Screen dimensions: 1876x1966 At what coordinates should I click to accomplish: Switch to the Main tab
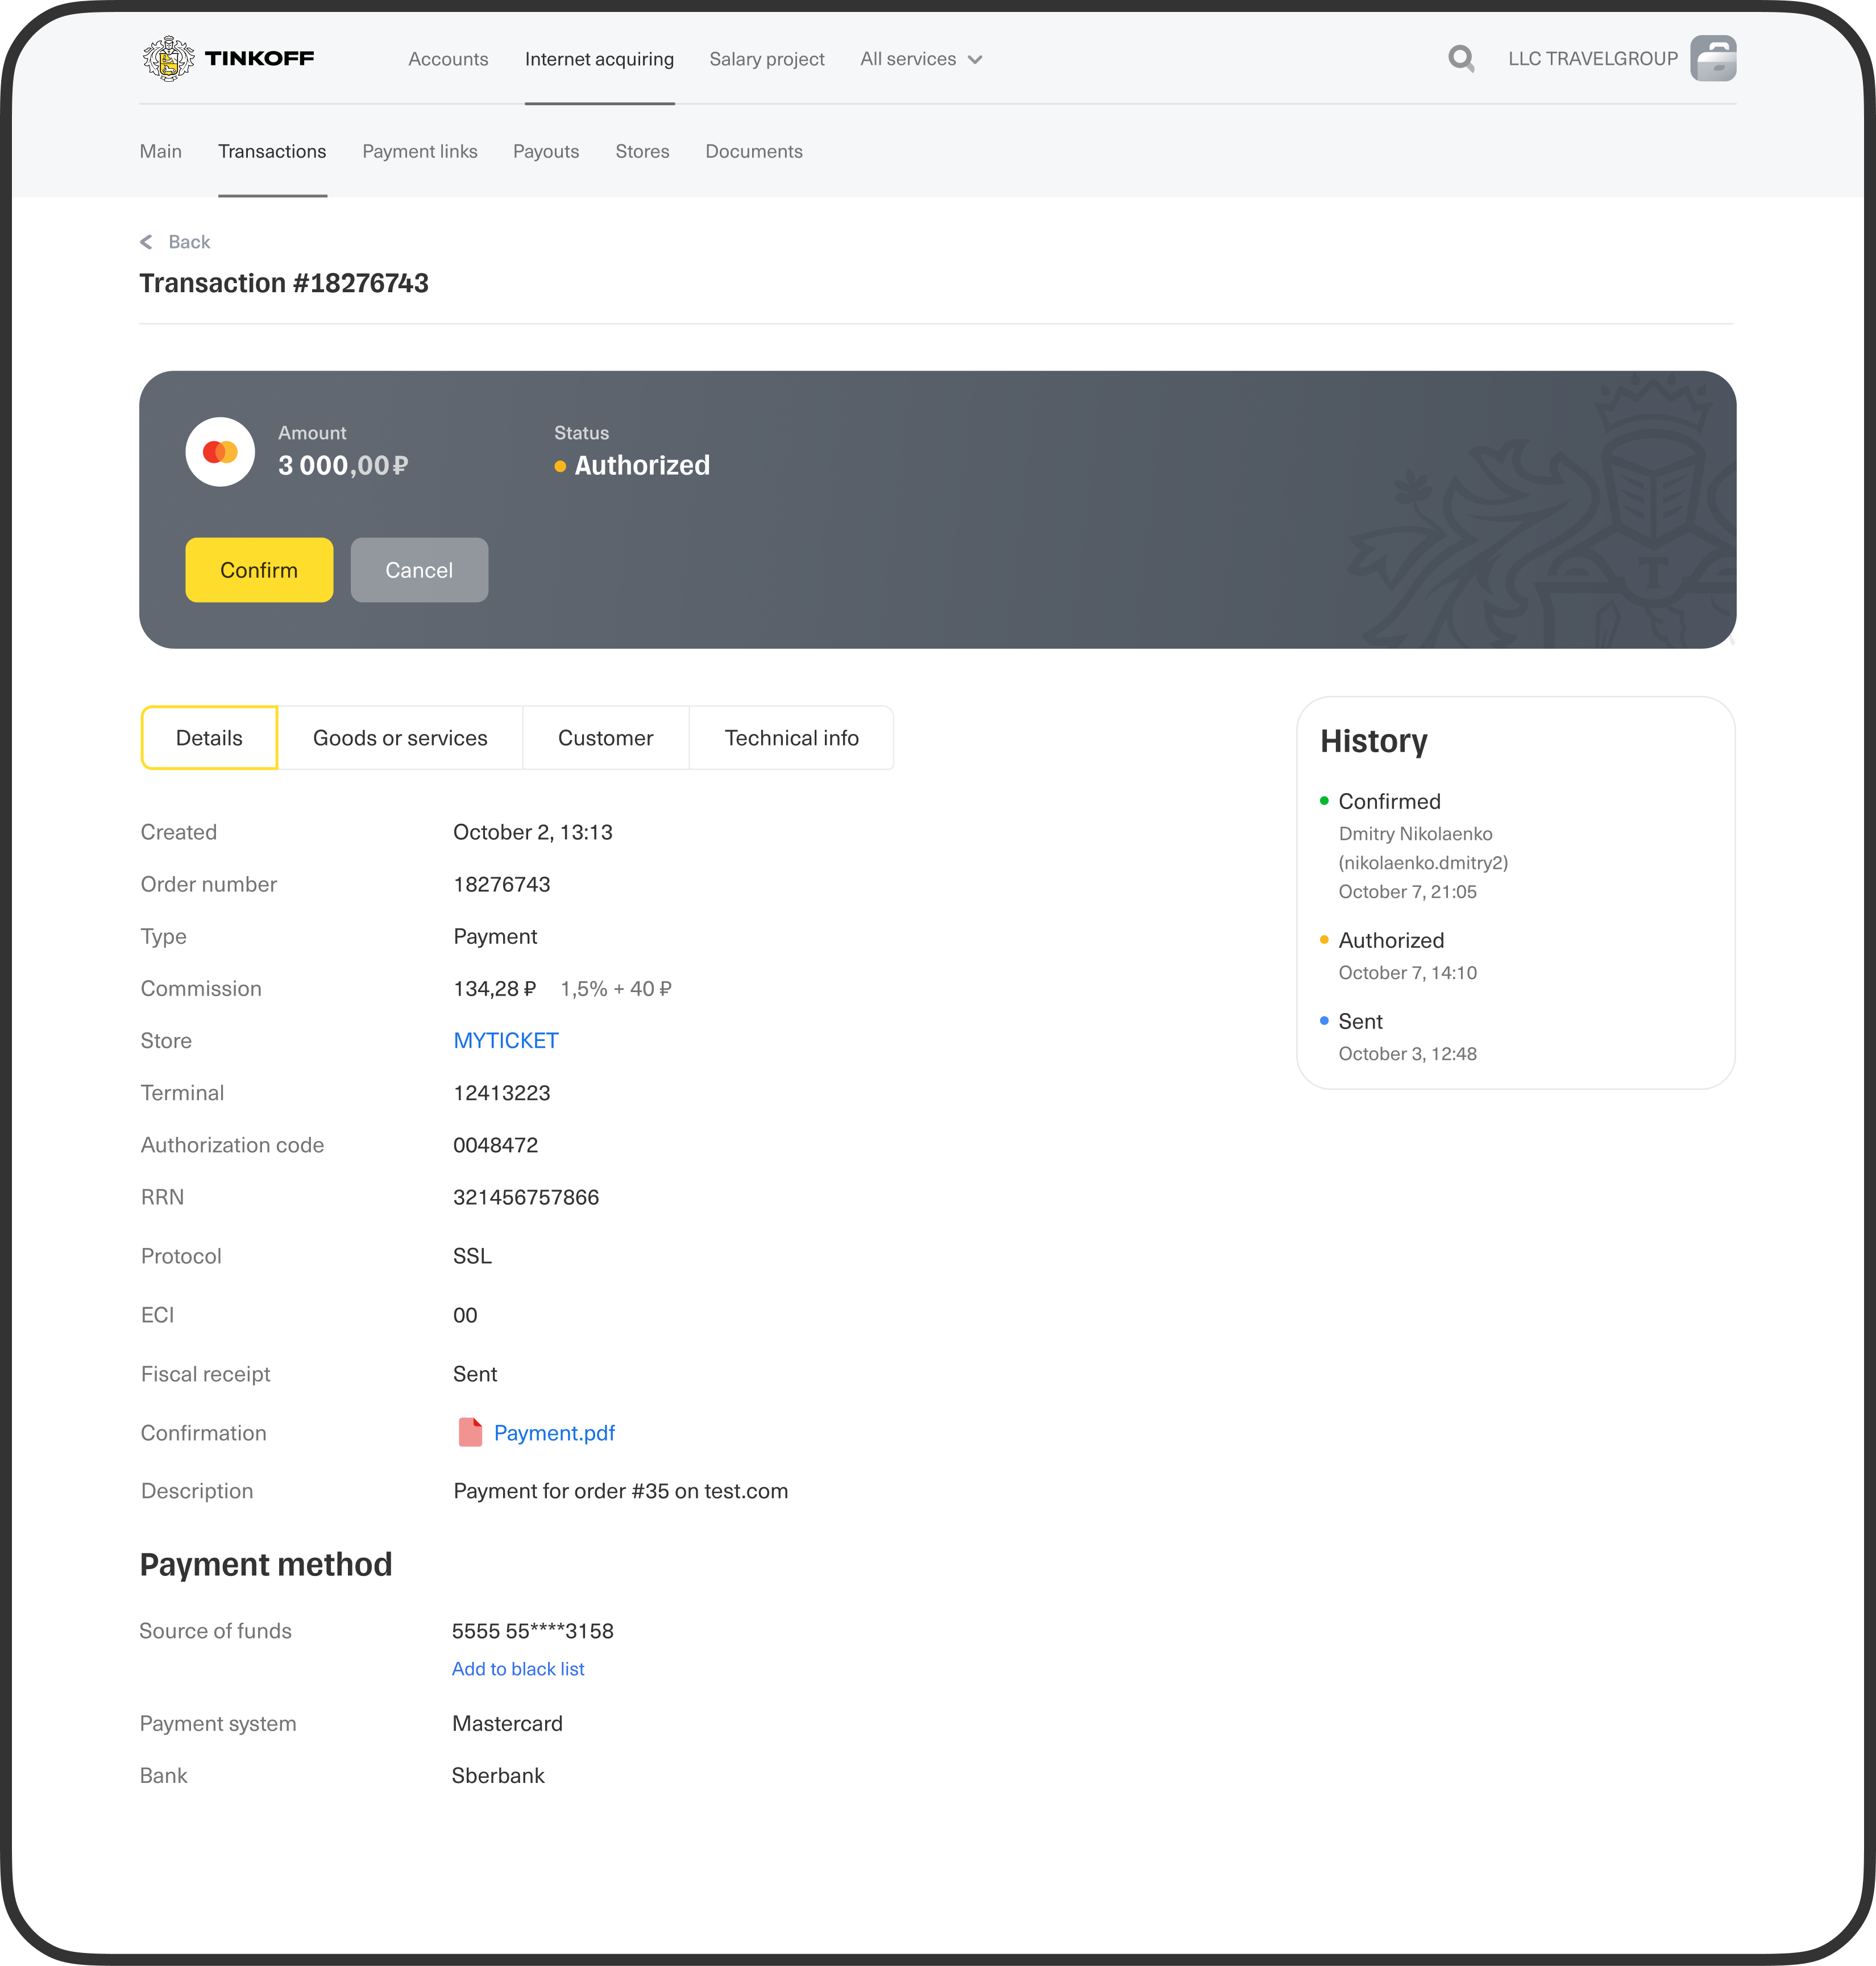click(x=161, y=151)
